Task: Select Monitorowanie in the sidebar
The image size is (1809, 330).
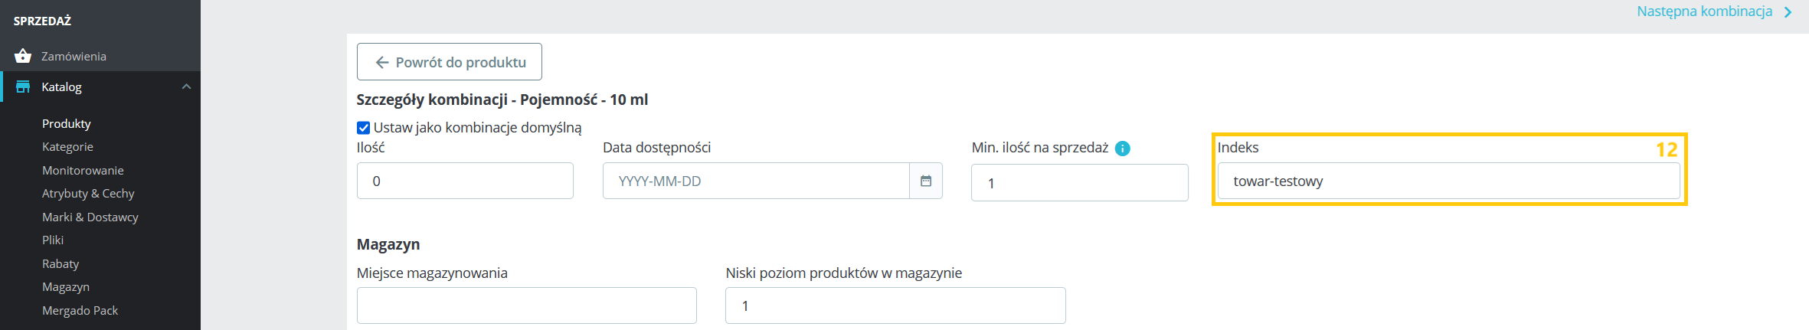Action: coord(83,170)
